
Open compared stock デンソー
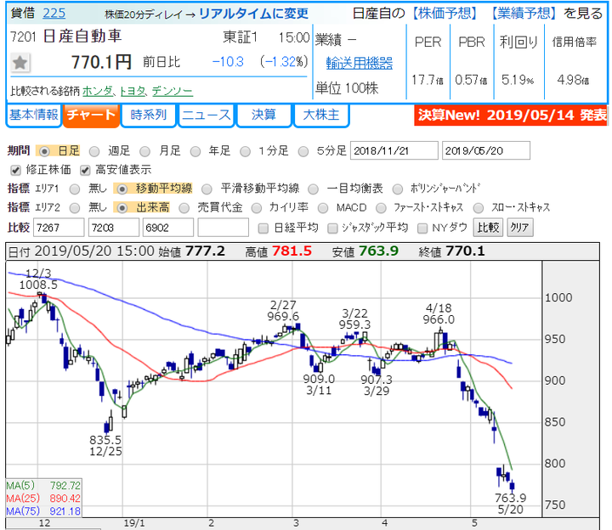click(x=172, y=91)
